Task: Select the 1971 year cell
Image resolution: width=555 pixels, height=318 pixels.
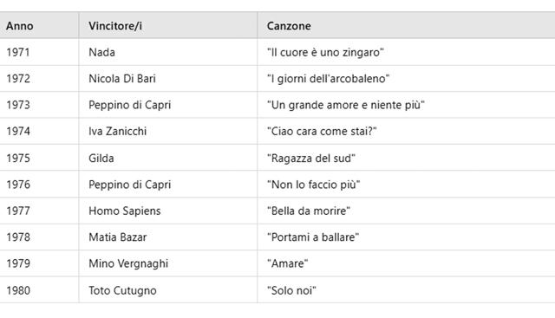Action: 17,52
